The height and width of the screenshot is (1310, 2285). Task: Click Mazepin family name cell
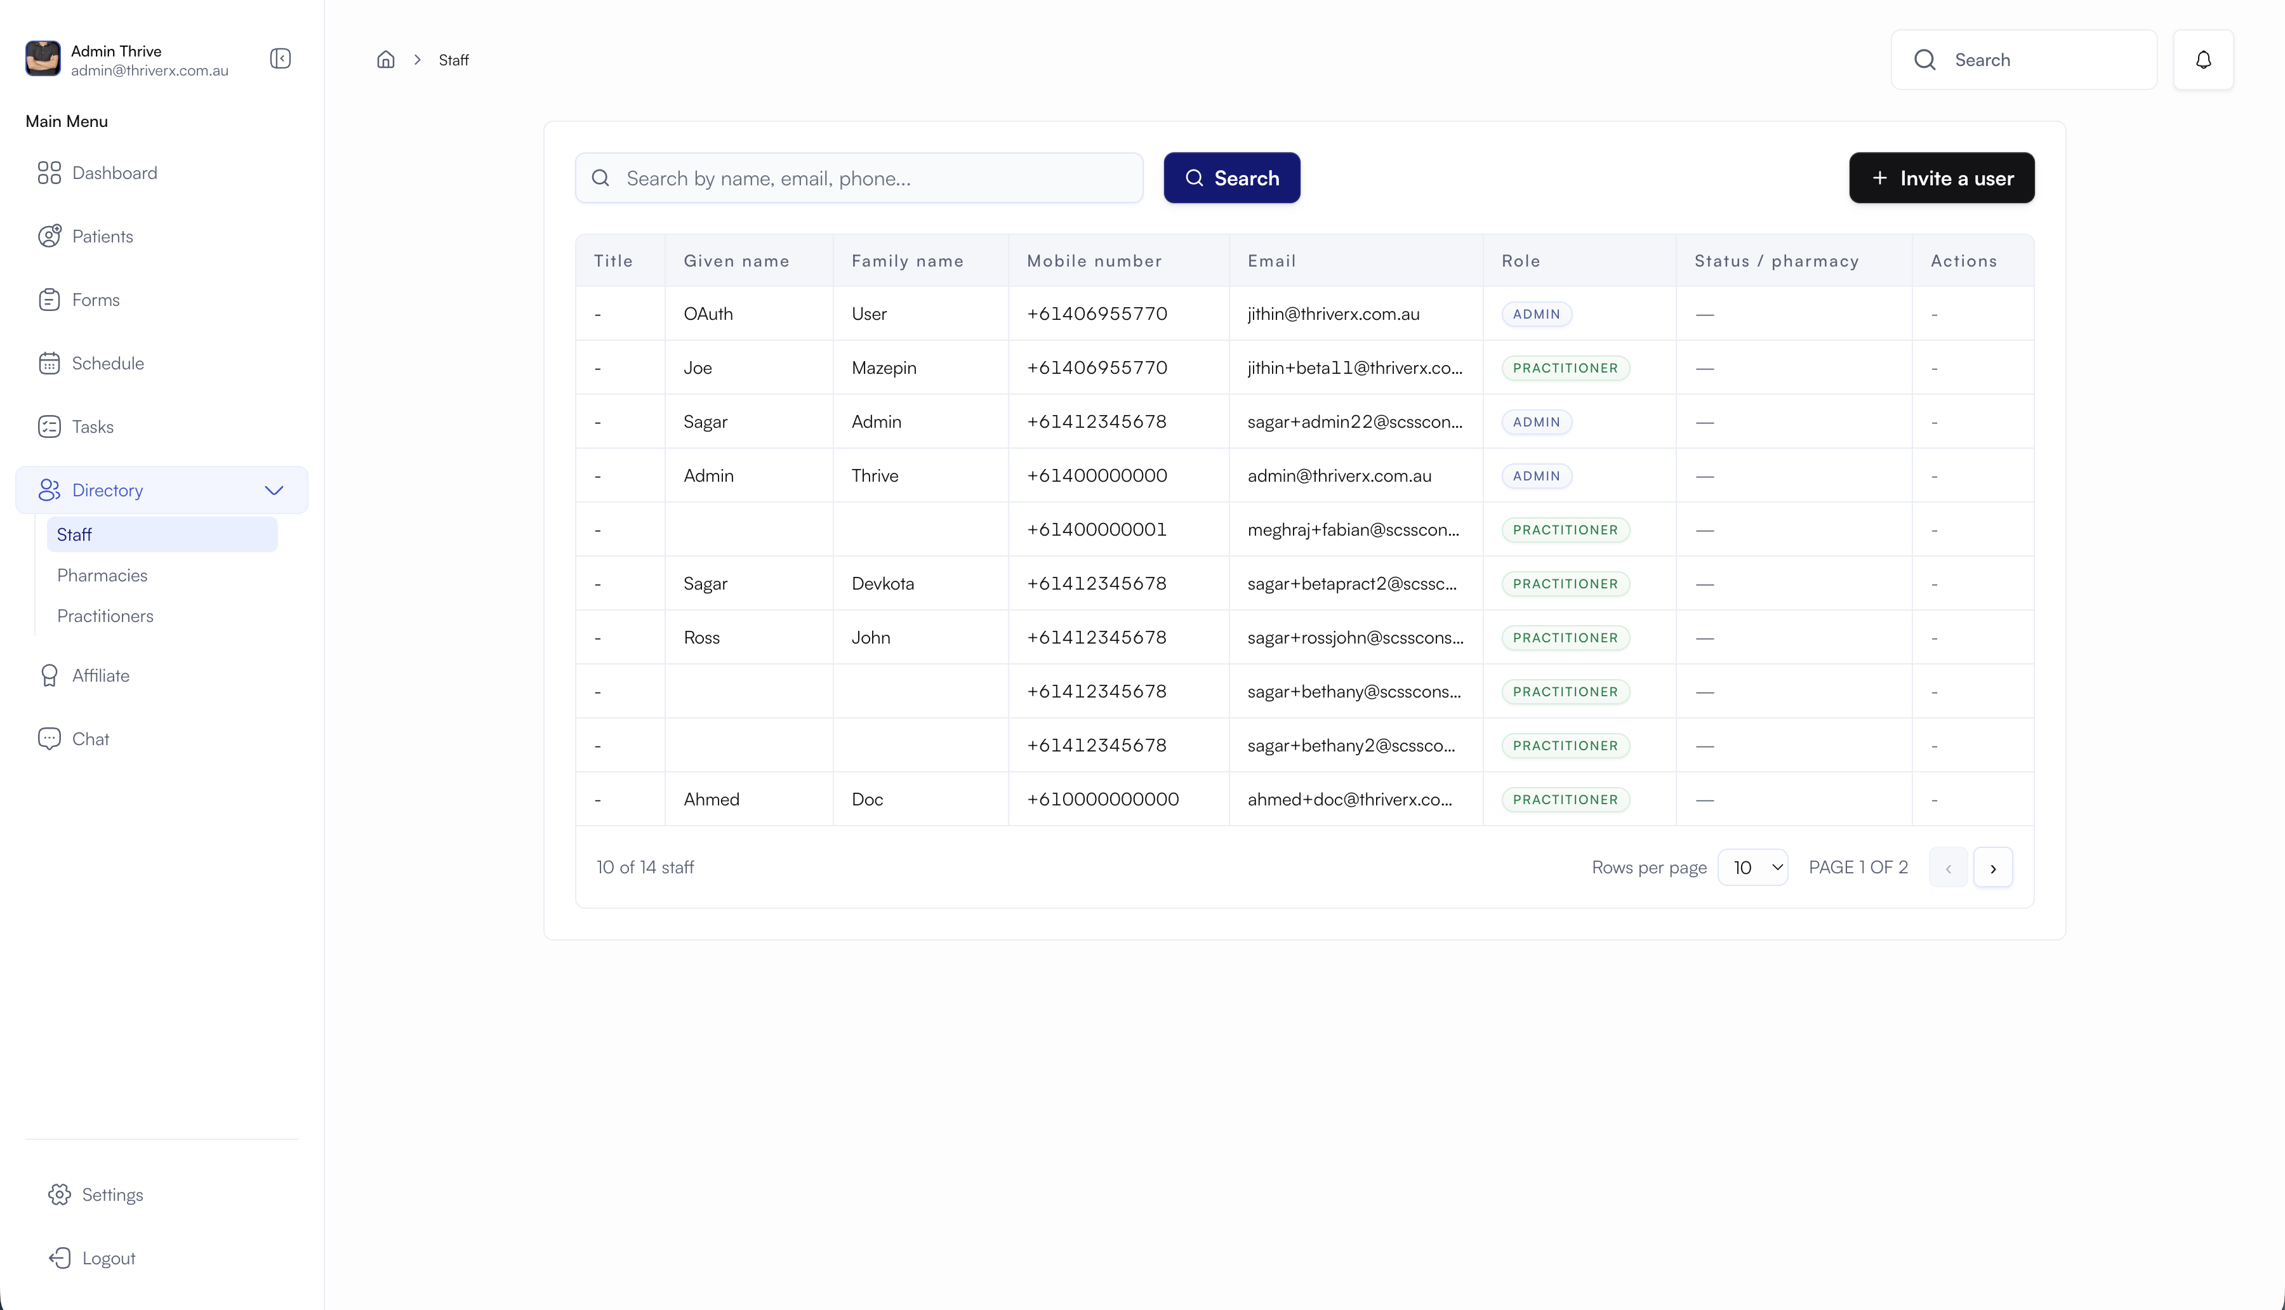tap(884, 368)
